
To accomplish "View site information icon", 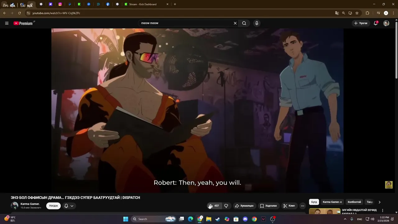I will [28, 13].
